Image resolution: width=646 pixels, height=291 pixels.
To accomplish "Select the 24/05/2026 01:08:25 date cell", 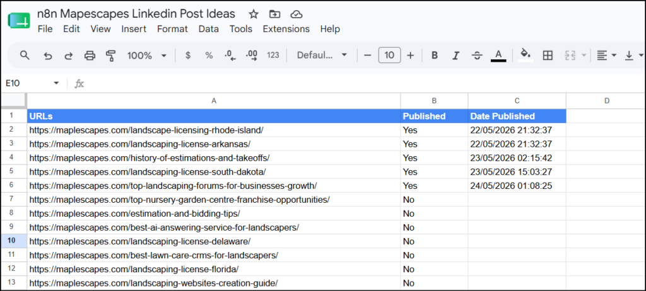I will (x=517, y=186).
